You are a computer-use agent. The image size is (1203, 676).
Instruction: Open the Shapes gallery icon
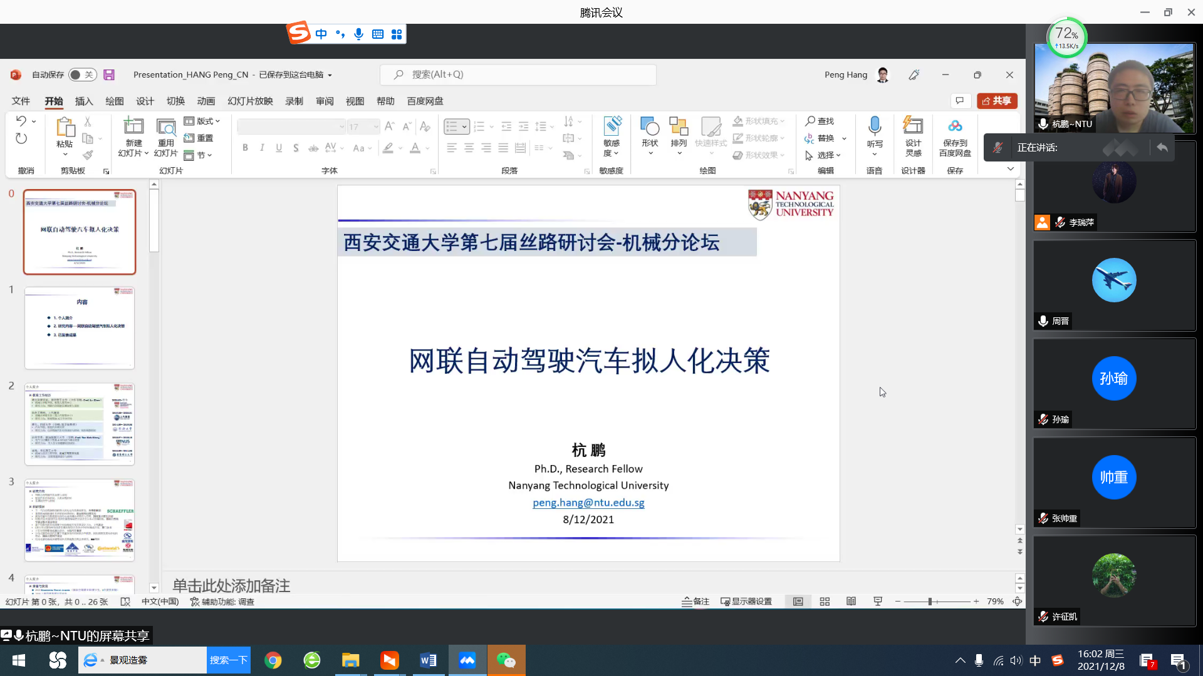point(650,127)
